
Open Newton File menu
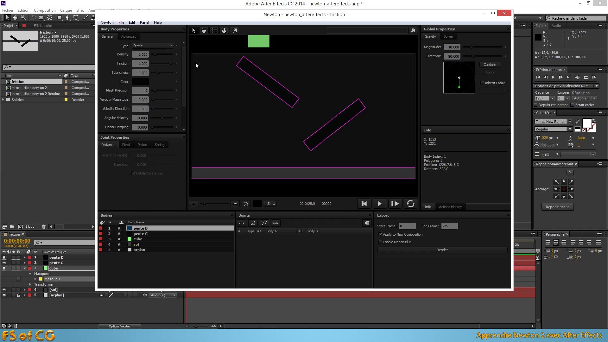(x=121, y=22)
